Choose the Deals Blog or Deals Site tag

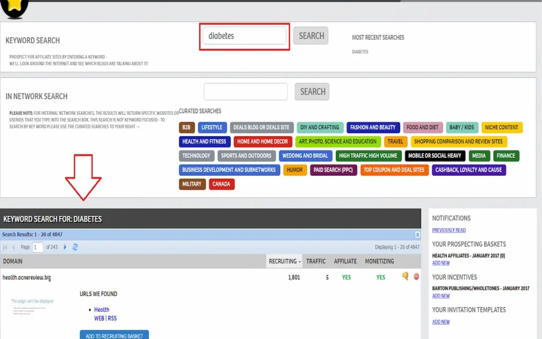click(x=261, y=127)
